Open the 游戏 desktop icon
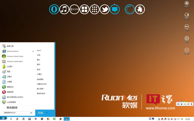The image size is (194, 121). [187, 39]
